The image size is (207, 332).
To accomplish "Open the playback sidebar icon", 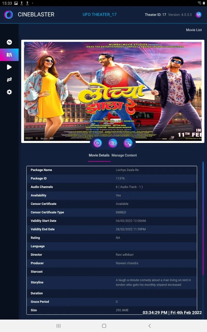I will coord(9,67).
